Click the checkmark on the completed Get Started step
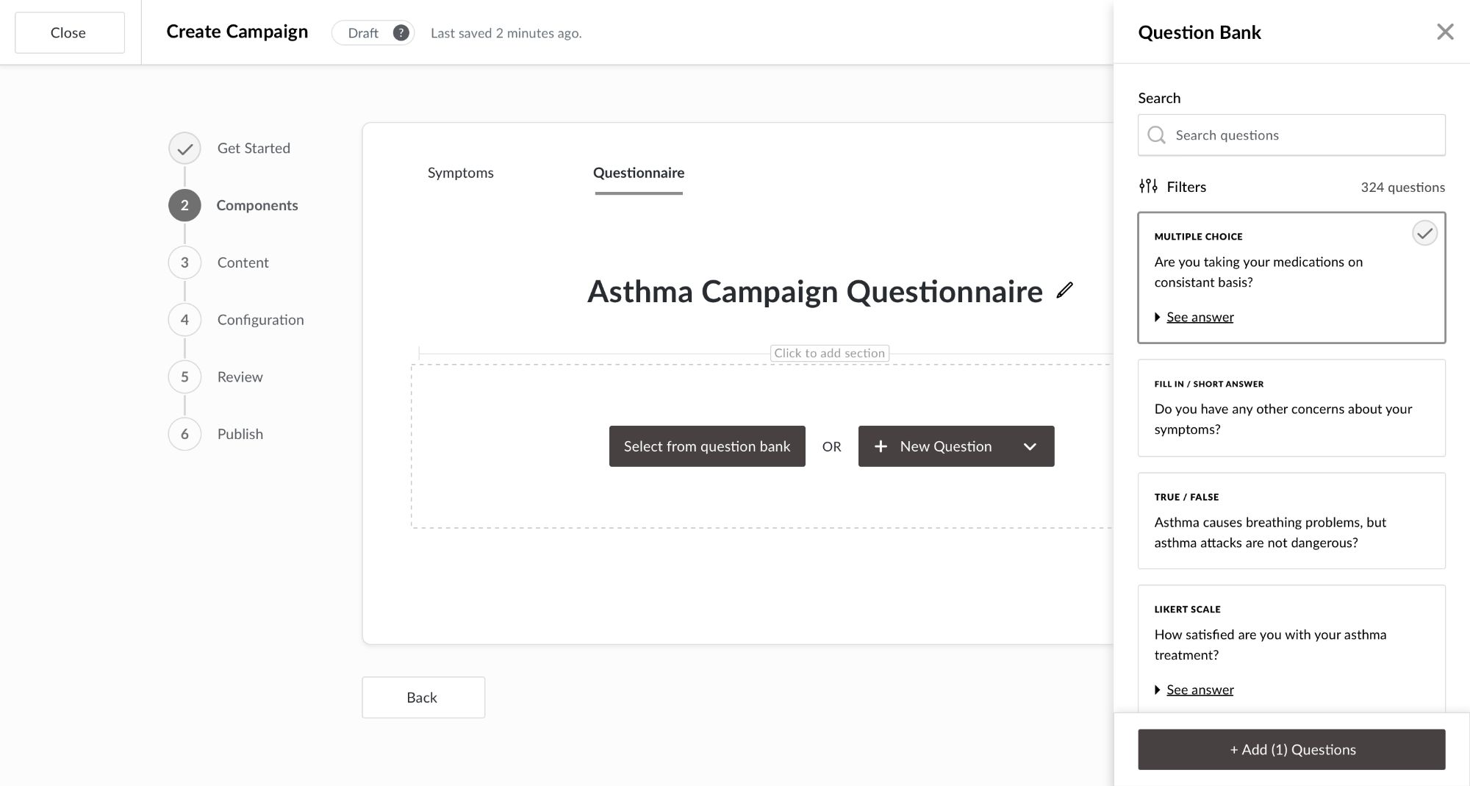Viewport: 1470px width, 786px height. [x=184, y=148]
